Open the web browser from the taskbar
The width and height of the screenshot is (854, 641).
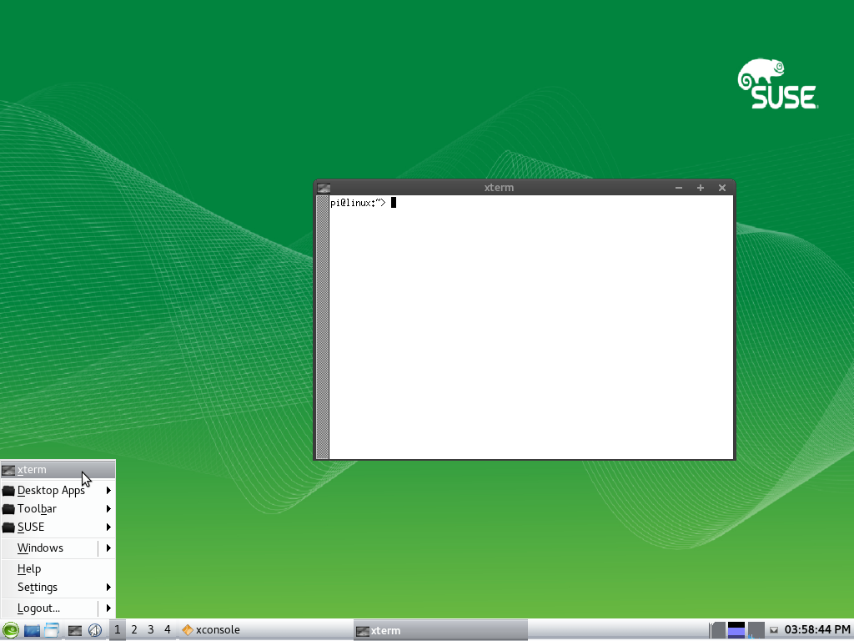[x=95, y=629]
